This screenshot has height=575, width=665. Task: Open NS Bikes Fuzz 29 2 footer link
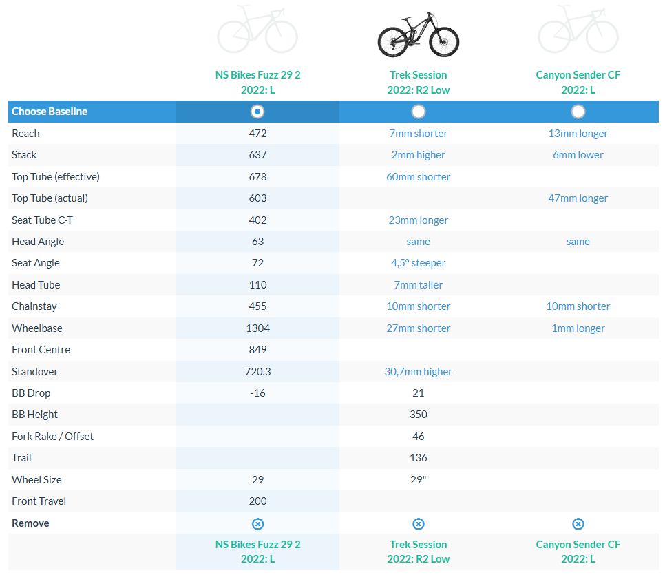(x=257, y=552)
